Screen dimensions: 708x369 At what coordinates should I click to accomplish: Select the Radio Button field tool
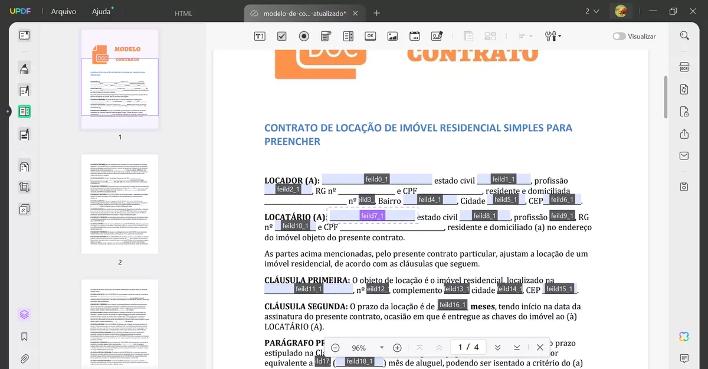click(304, 36)
